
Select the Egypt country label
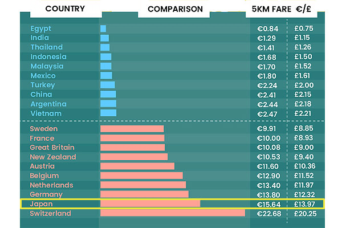tap(40, 28)
